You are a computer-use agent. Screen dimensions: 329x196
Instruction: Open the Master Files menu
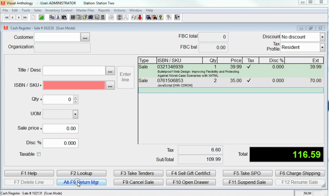point(85,10)
